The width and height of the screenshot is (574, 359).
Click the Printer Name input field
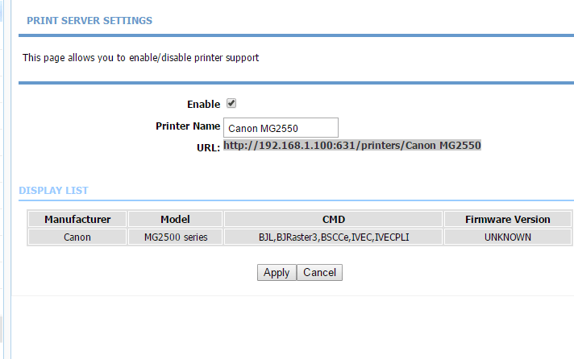tap(280, 127)
